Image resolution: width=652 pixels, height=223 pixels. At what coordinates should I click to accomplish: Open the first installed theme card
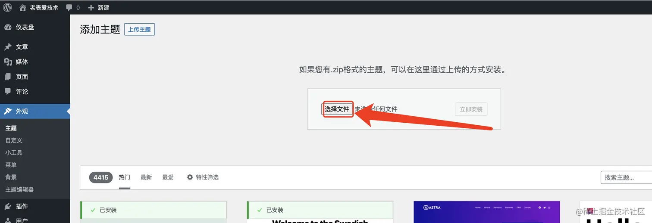pos(154,212)
